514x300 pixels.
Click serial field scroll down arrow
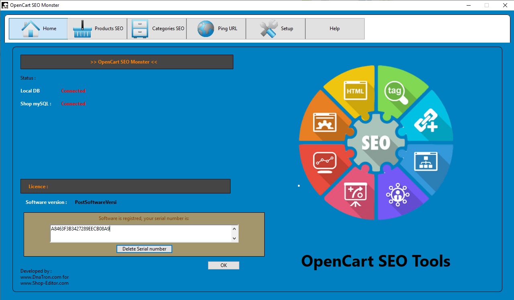(x=235, y=238)
